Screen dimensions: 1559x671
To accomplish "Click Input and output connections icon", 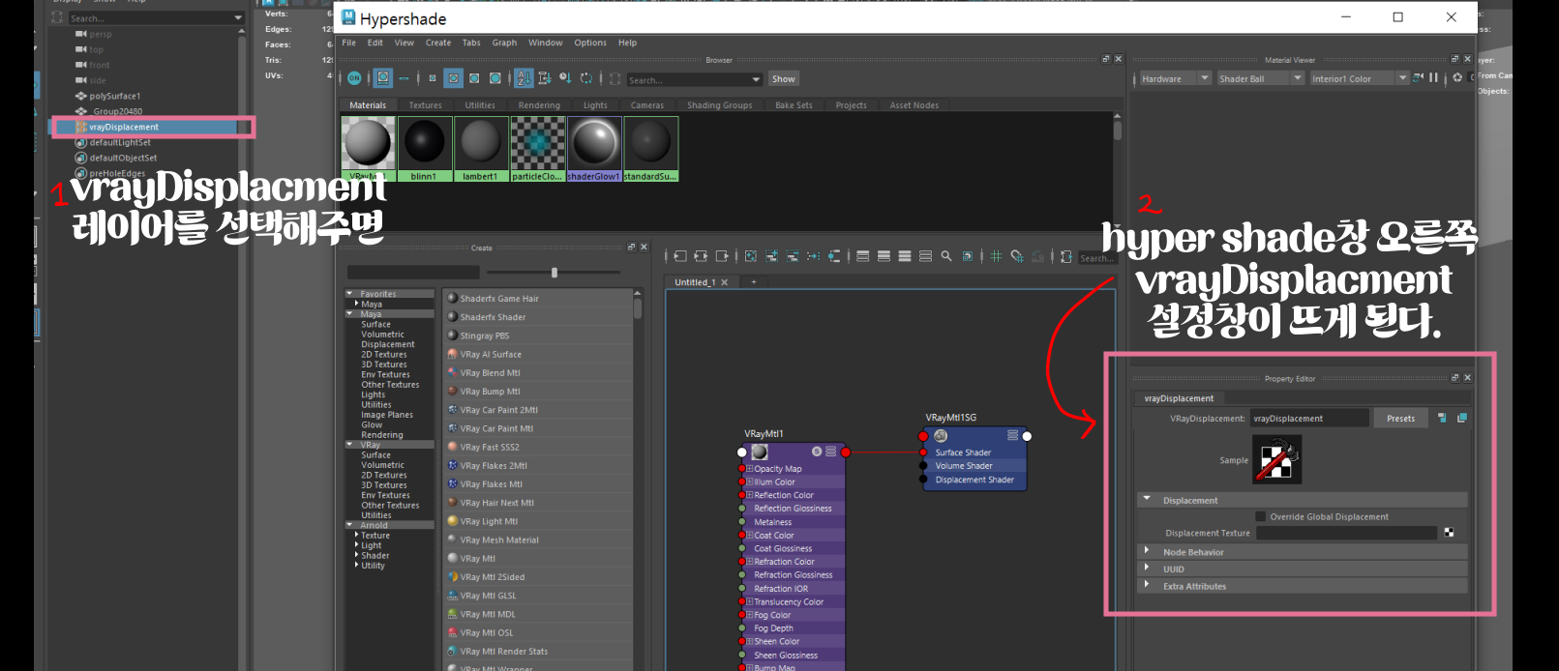I will 701,256.
